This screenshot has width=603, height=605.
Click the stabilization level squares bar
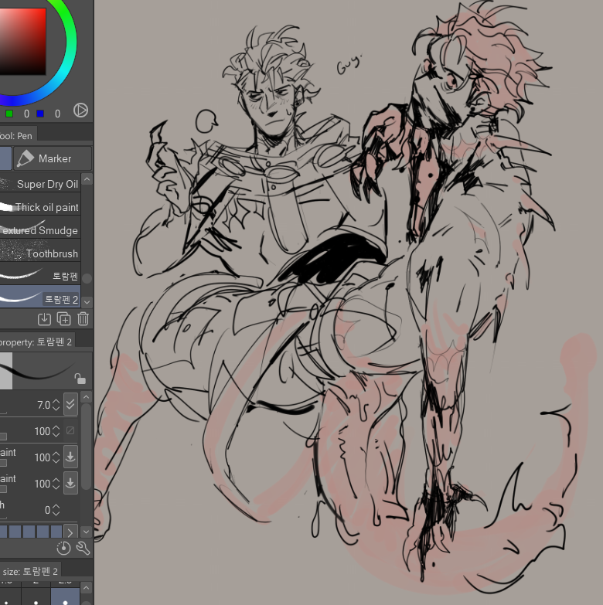point(31,532)
